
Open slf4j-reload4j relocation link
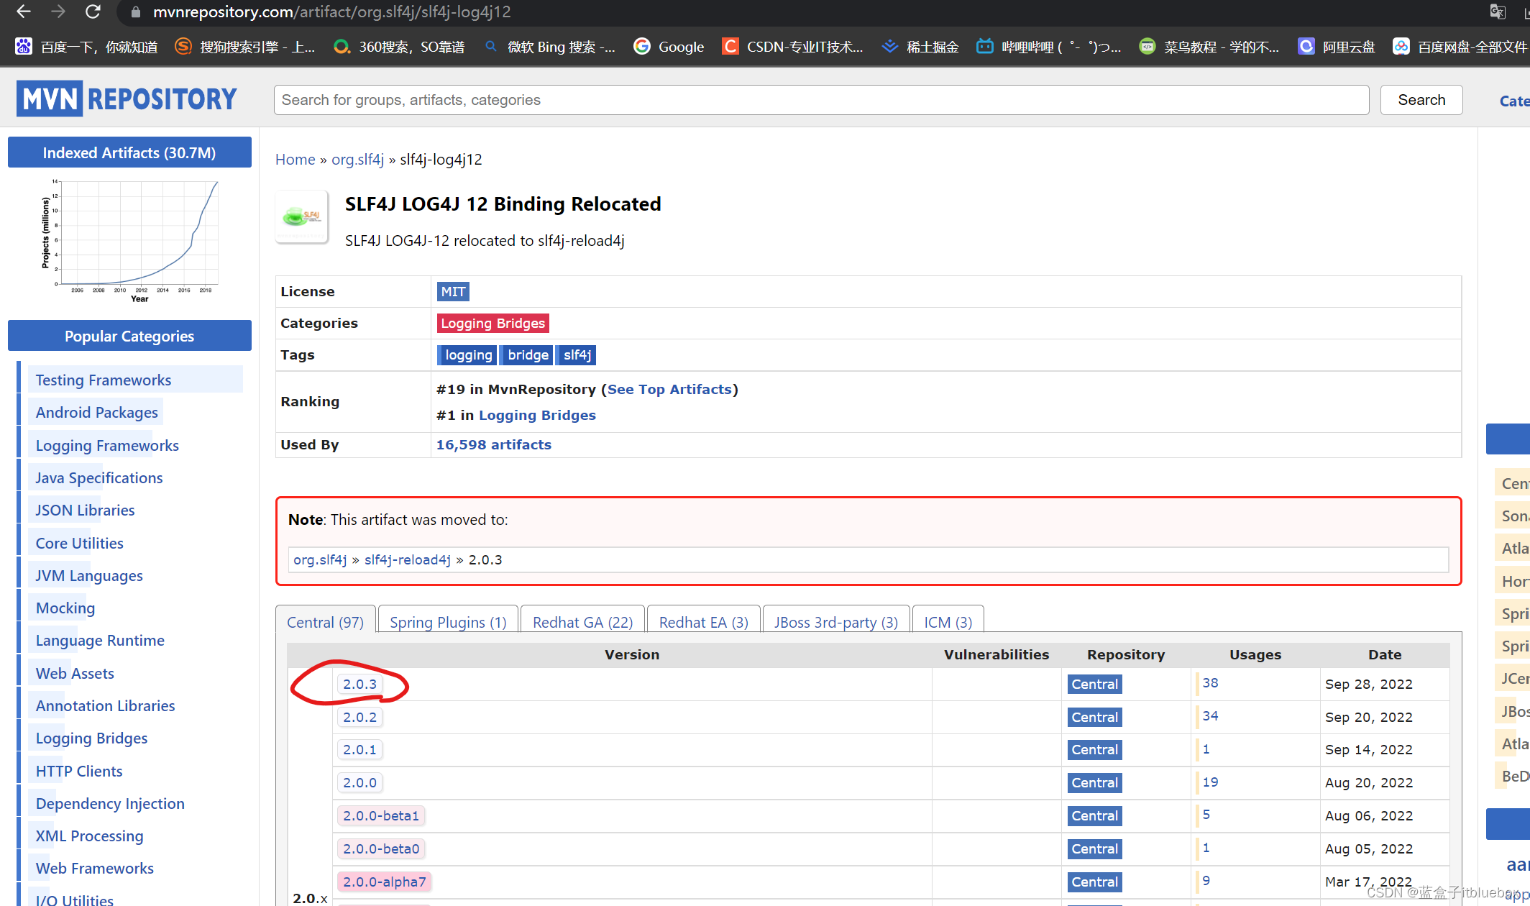(x=408, y=559)
